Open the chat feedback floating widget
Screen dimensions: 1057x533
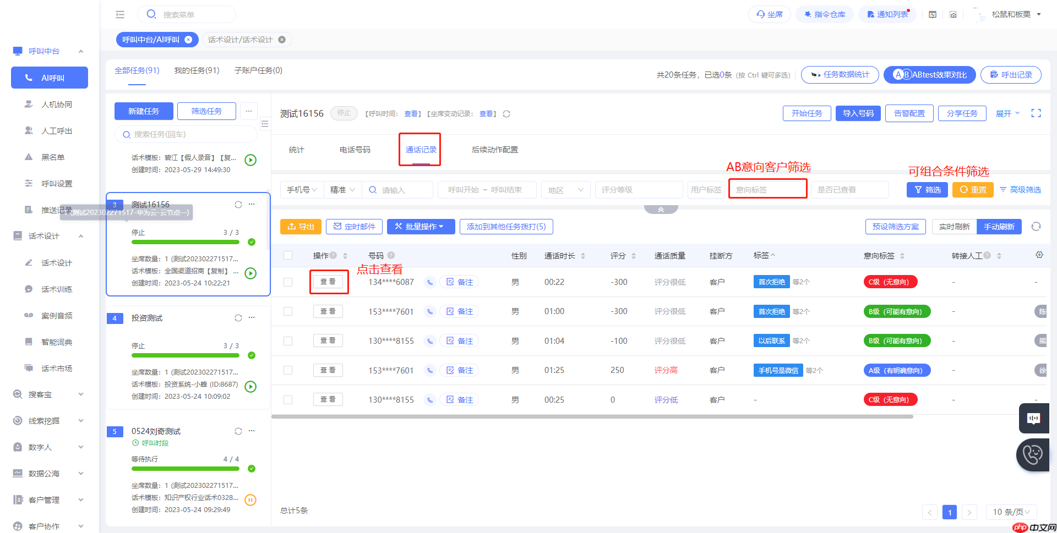1034,419
